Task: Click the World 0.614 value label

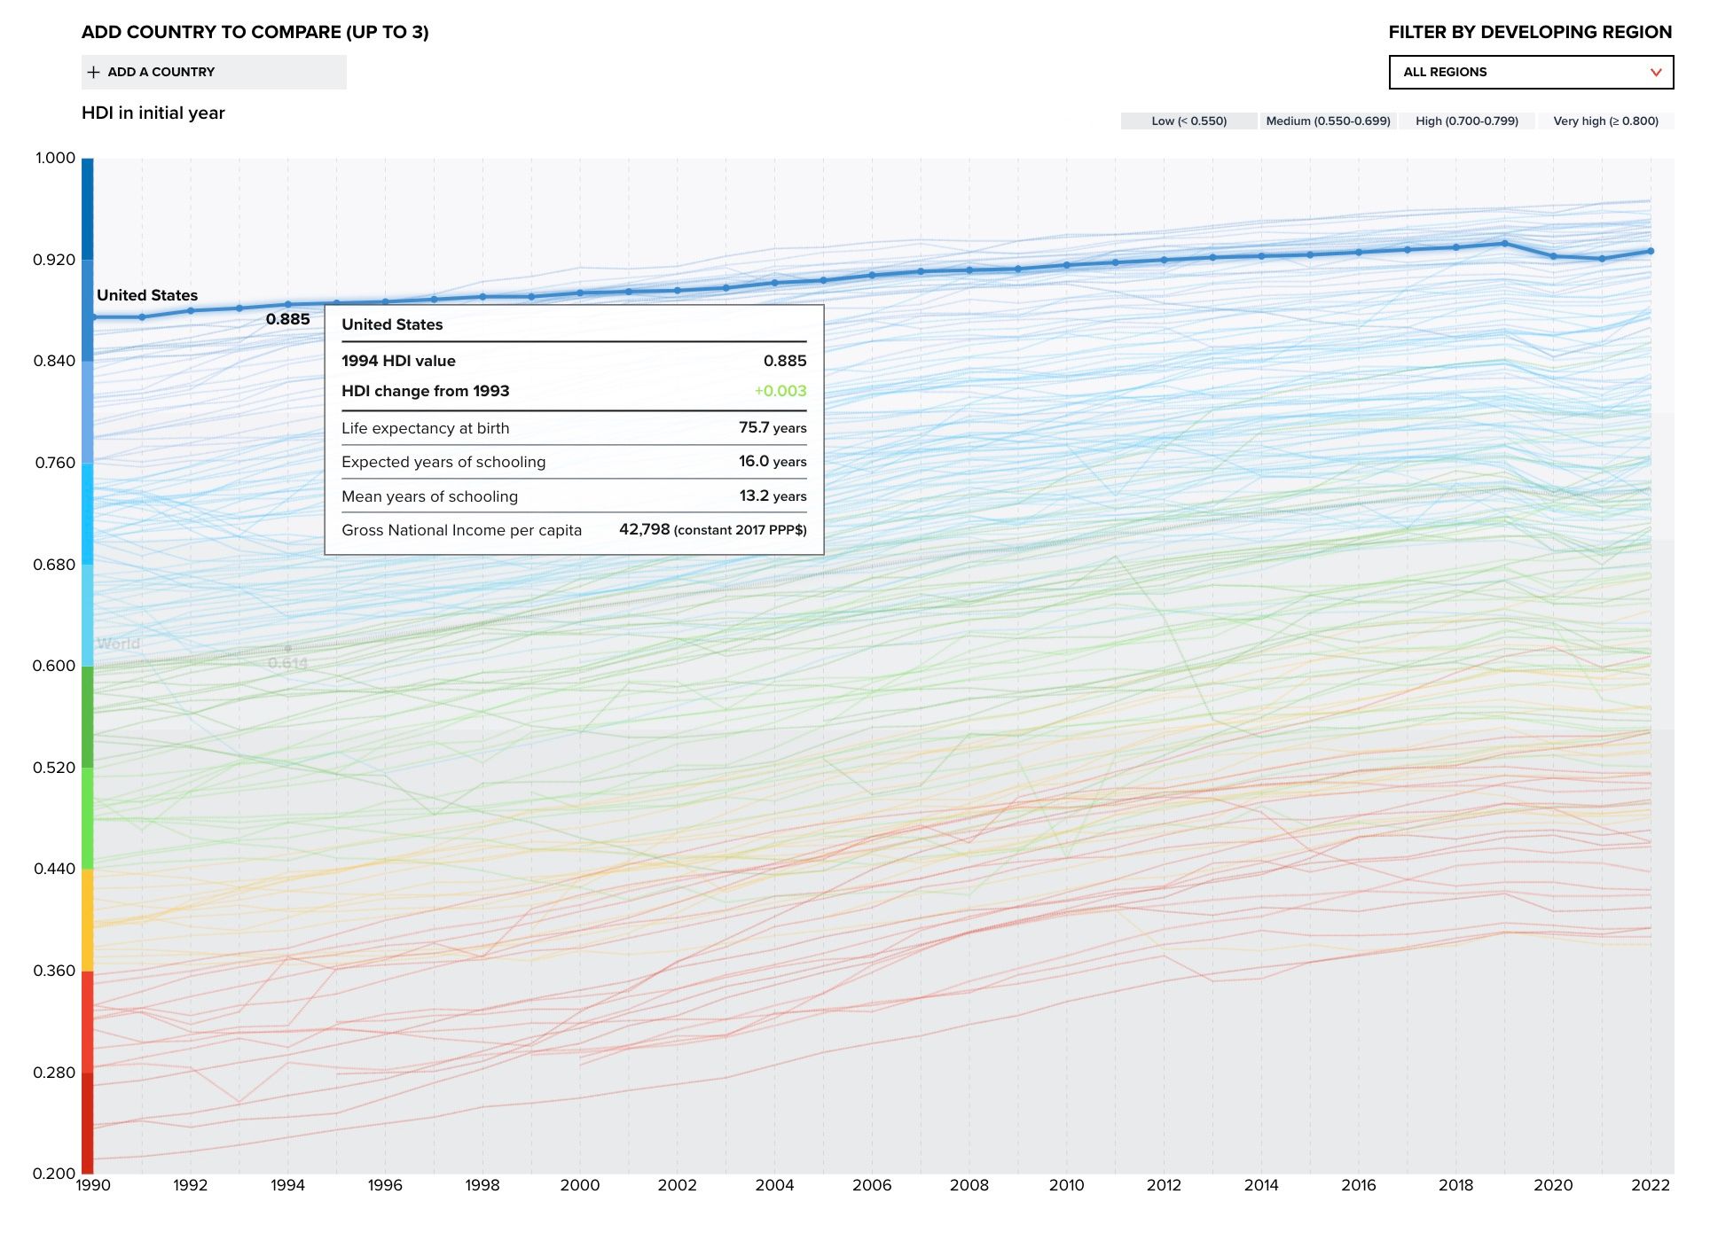Action: 288,663
